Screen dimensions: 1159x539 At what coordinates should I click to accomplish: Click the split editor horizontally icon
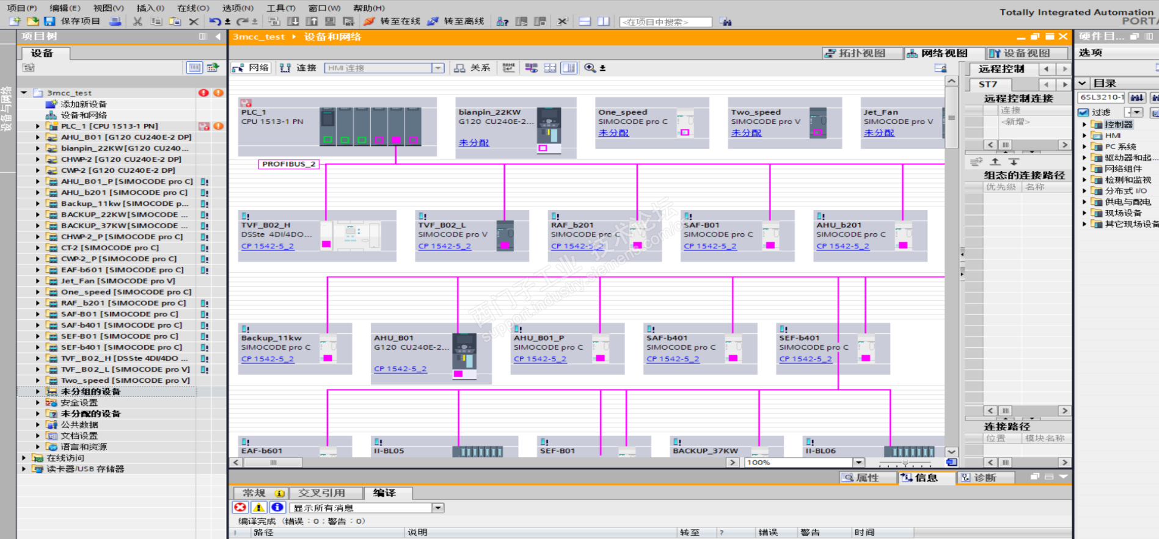coord(585,21)
